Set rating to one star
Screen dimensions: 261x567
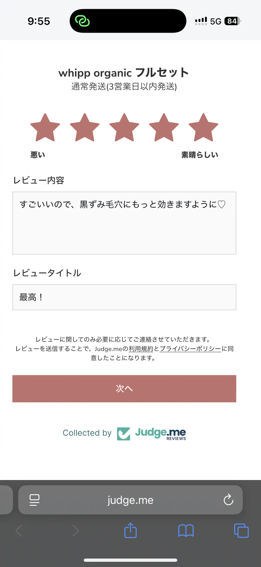coord(45,128)
